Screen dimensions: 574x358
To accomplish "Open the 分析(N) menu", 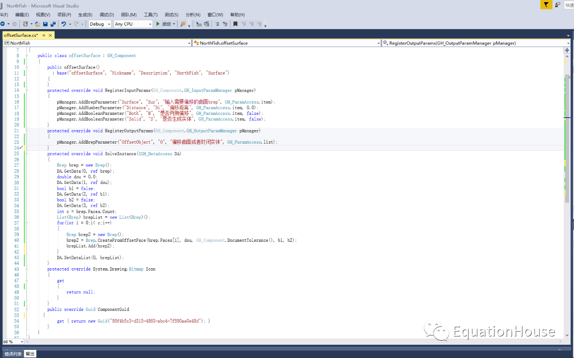I will [193, 15].
